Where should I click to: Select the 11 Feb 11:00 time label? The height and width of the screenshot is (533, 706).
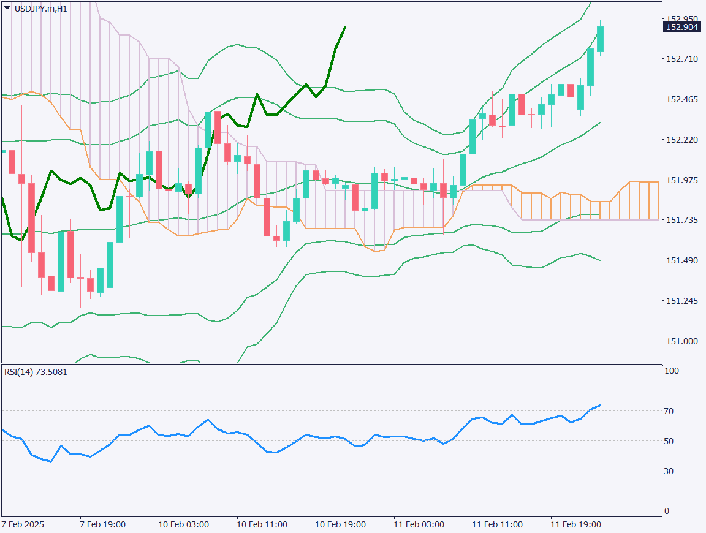(x=497, y=525)
